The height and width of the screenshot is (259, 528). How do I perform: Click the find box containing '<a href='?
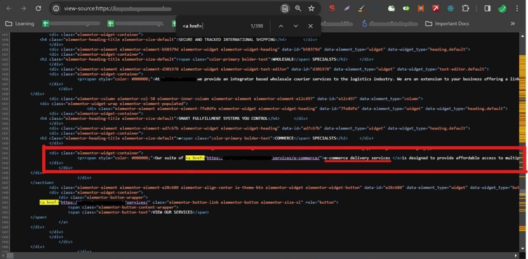[214, 26]
